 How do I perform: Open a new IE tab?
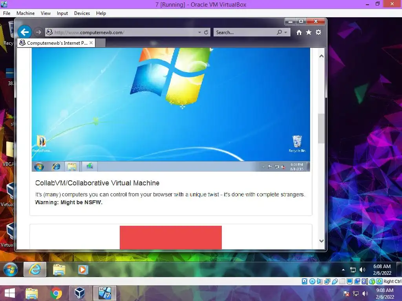pyautogui.click(x=100, y=43)
